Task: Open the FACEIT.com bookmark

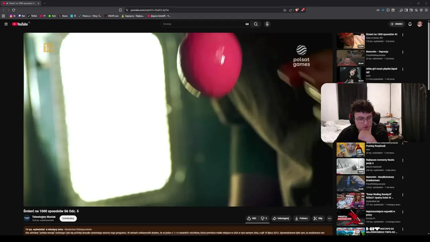Action: pyautogui.click(x=112, y=16)
